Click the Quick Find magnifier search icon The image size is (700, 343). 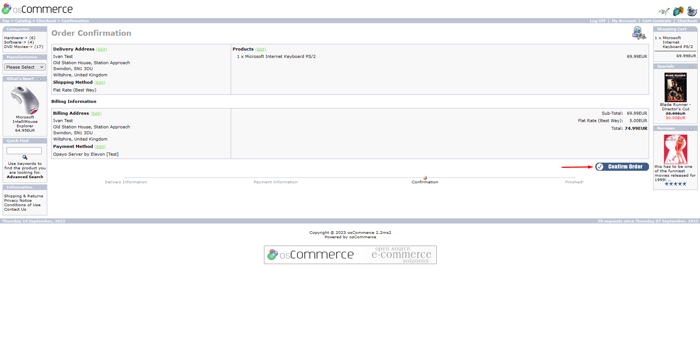(25, 157)
